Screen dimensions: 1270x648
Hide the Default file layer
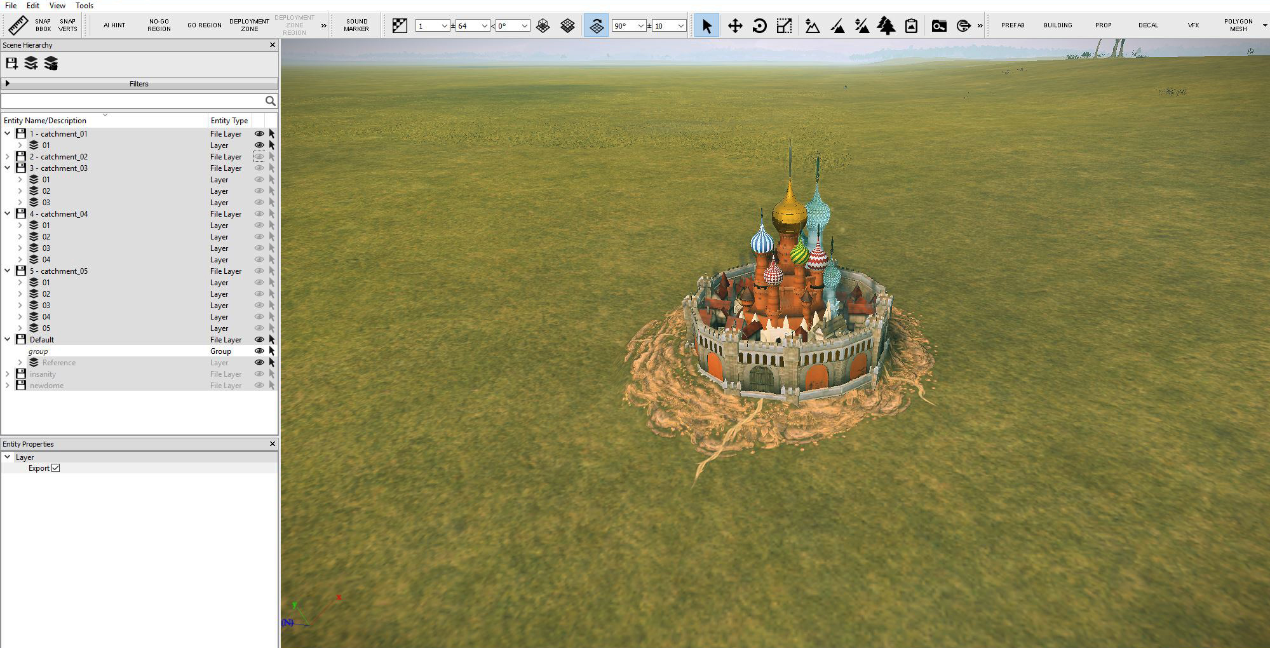point(259,340)
